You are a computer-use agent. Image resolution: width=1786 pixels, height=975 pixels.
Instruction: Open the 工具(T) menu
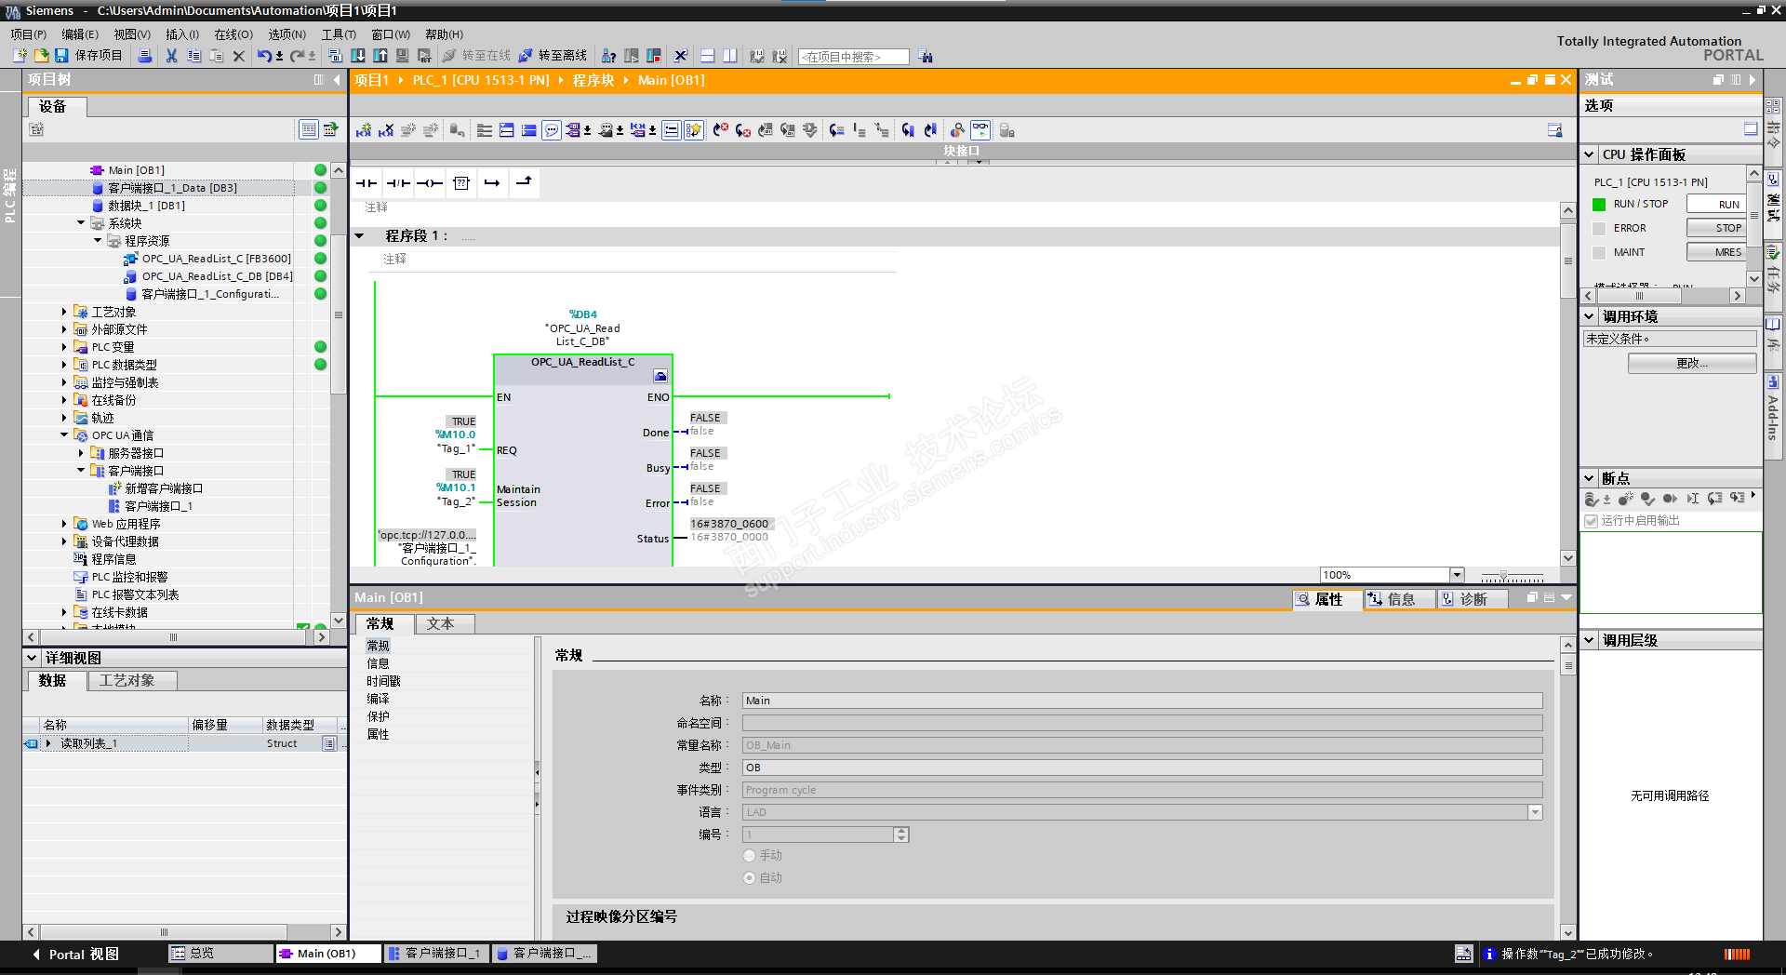tap(339, 34)
